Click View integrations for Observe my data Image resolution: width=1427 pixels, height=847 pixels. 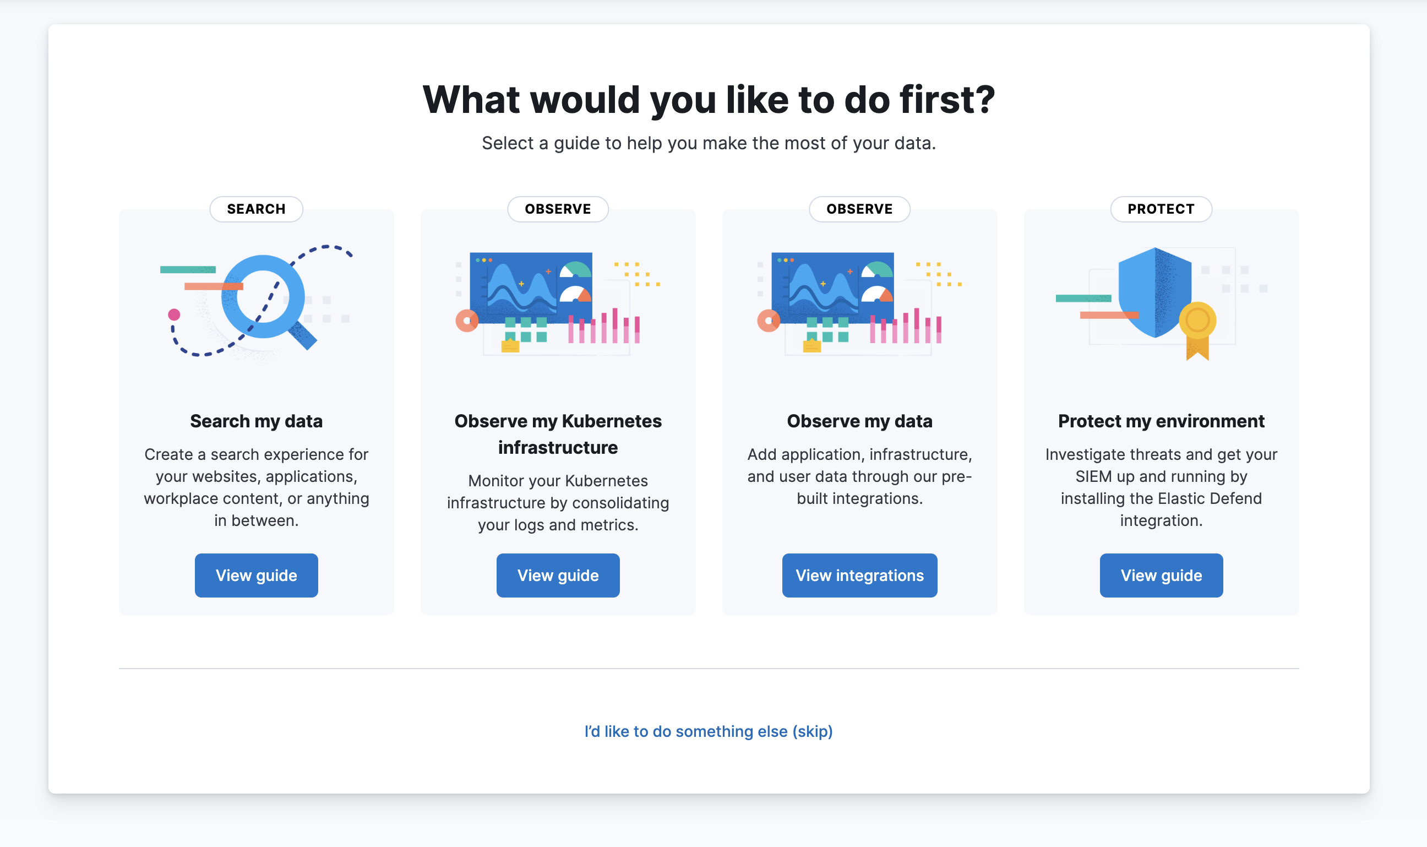(859, 575)
